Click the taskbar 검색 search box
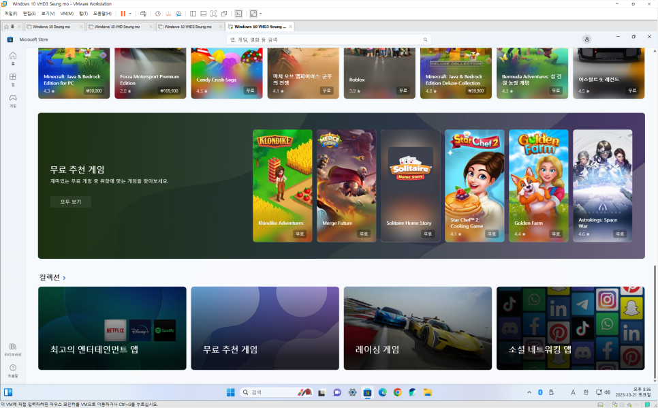Image resolution: width=658 pixels, height=408 pixels. pos(276,392)
